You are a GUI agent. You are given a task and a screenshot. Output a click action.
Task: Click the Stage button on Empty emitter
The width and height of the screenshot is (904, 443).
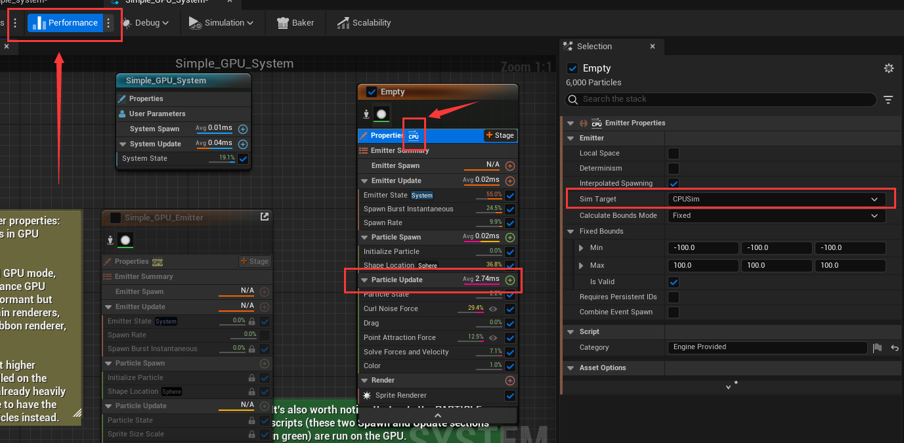pyautogui.click(x=500, y=135)
